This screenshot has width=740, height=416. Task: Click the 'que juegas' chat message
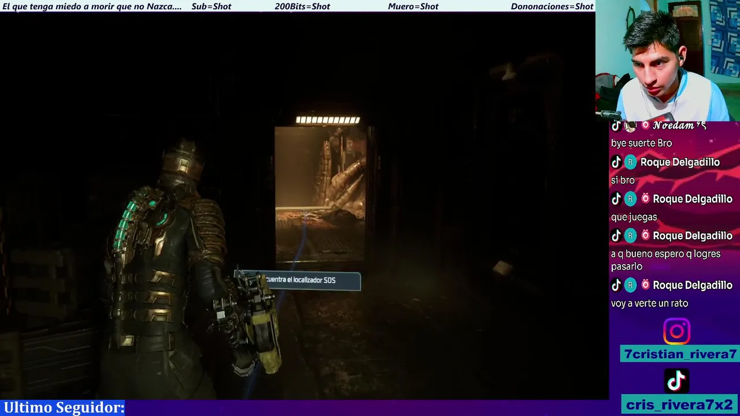634,217
